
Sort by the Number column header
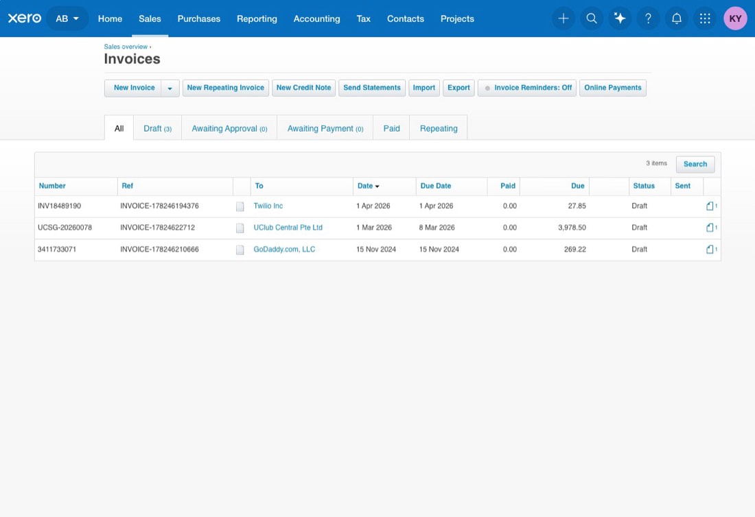(52, 186)
